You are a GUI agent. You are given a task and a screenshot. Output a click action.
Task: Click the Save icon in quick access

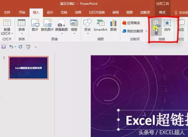pyautogui.click(x=4, y=47)
